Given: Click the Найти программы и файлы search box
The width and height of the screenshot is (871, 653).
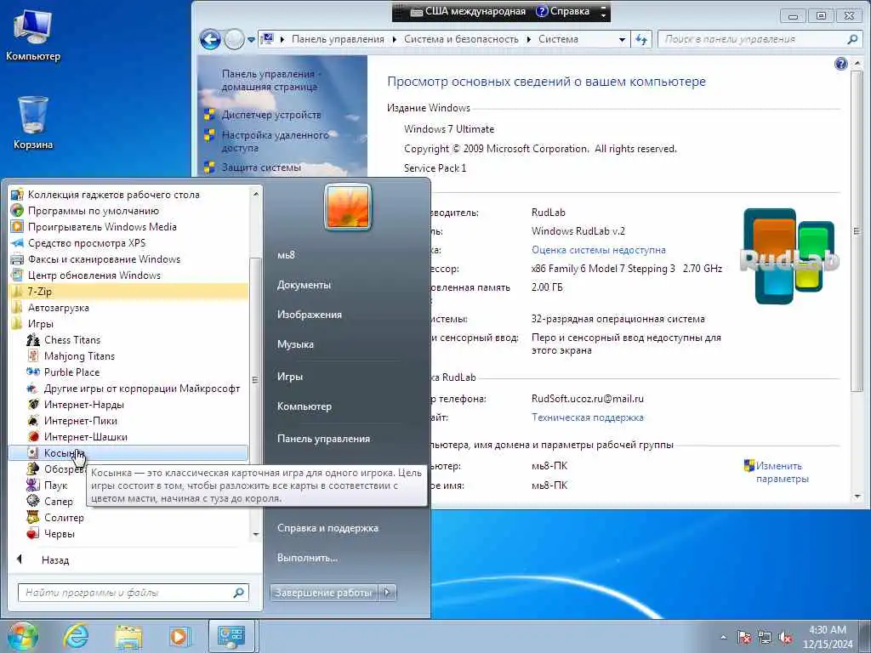Looking at the screenshot, I should click(134, 593).
